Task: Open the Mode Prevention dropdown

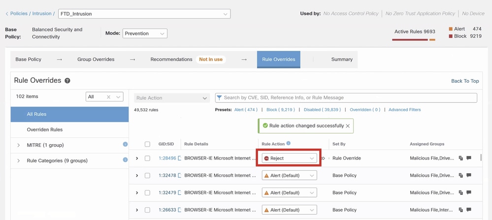Action: pos(145,33)
